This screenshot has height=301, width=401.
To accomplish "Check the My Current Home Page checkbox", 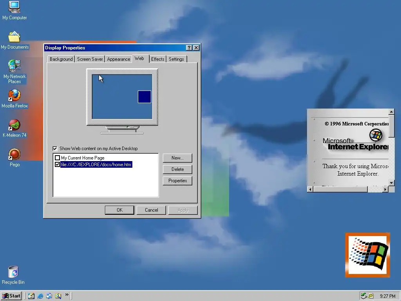I will coord(57,158).
